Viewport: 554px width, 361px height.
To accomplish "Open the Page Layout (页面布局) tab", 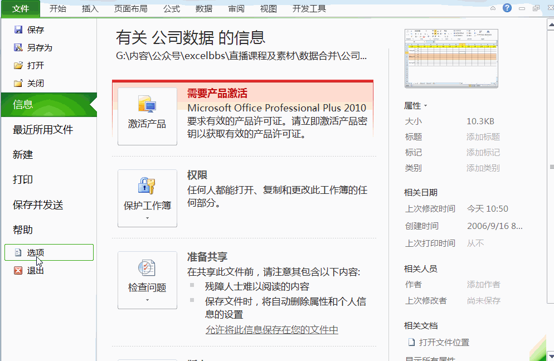I will pos(131,8).
